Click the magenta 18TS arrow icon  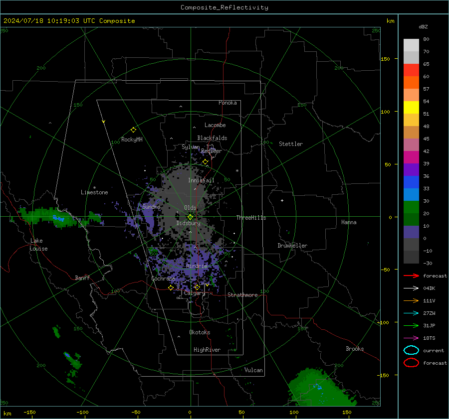coord(411,338)
